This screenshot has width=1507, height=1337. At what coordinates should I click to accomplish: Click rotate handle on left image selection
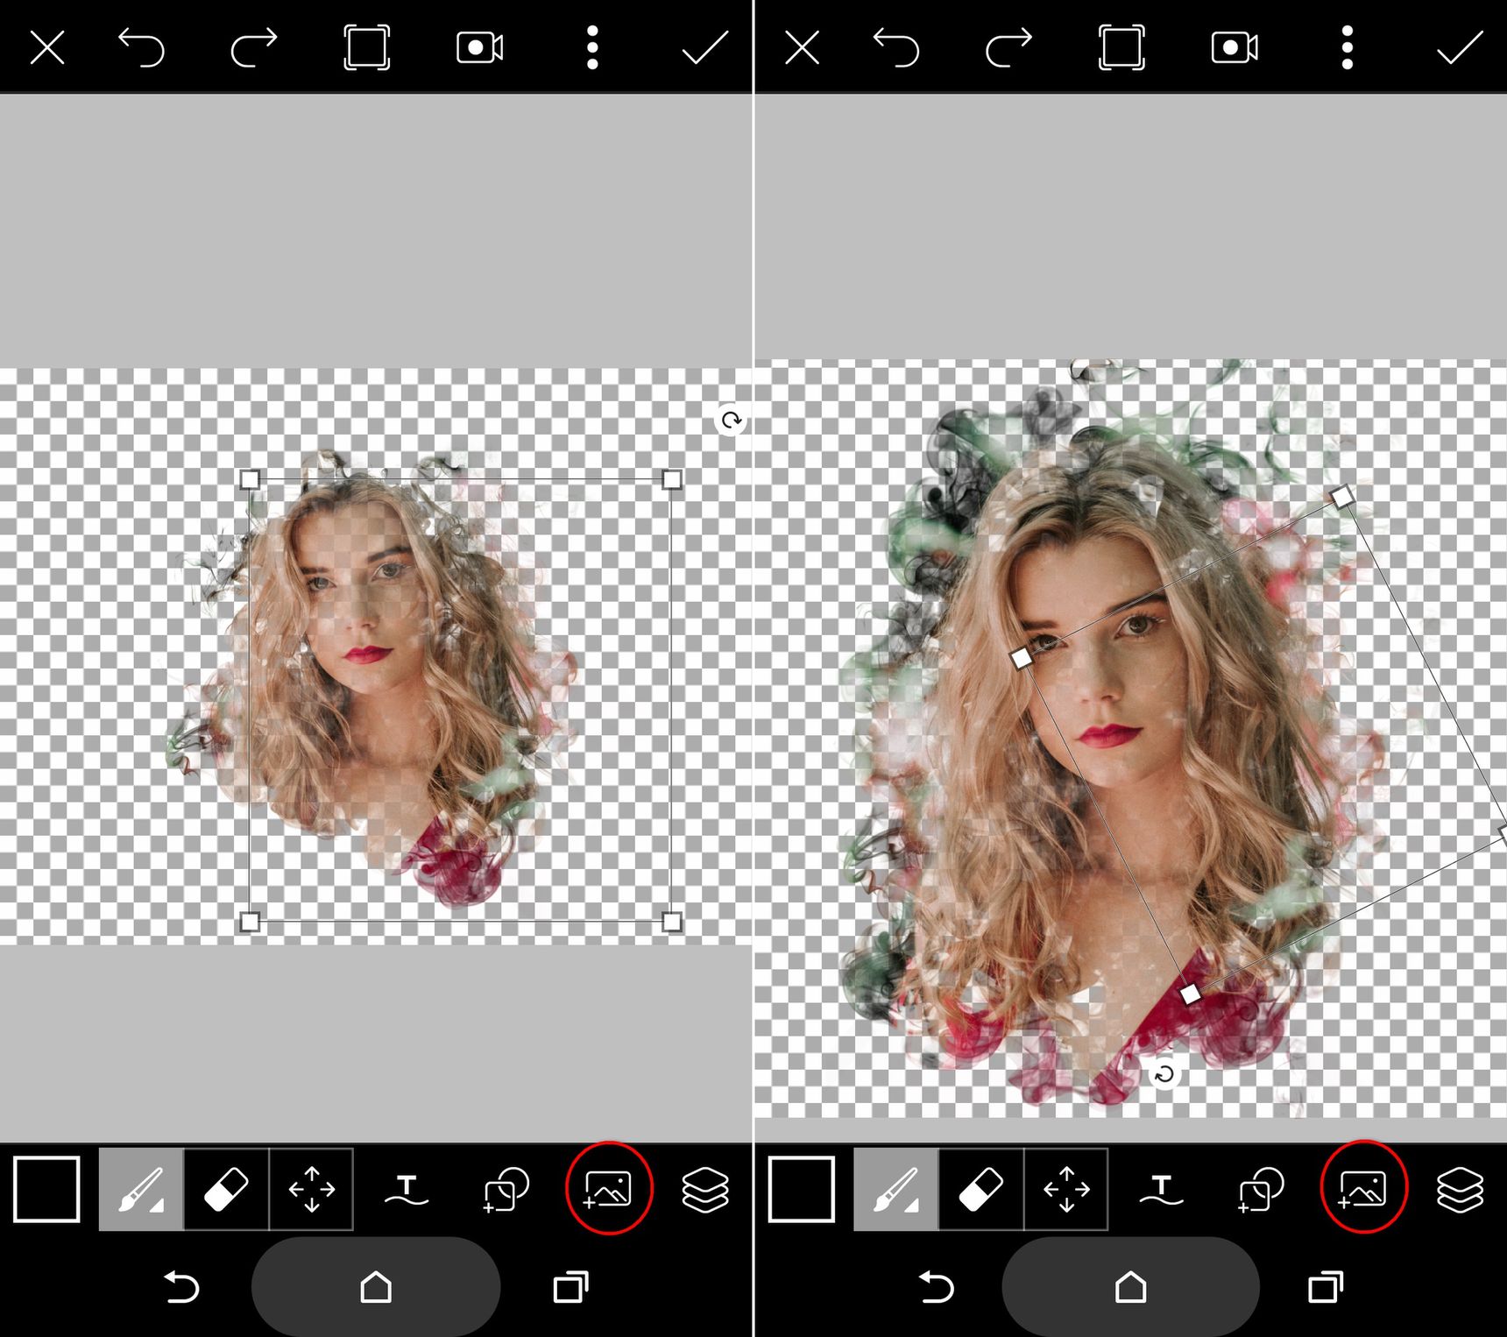coord(731,421)
